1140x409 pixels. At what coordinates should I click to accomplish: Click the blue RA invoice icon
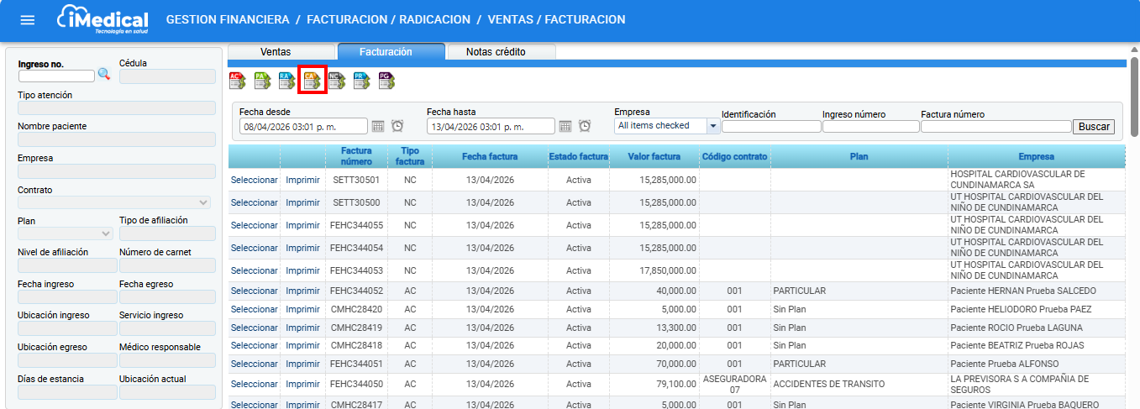coord(287,81)
